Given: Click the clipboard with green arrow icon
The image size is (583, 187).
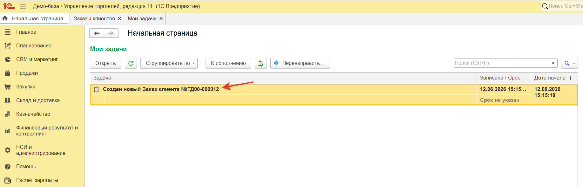Looking at the screenshot, I should pyautogui.click(x=261, y=63).
